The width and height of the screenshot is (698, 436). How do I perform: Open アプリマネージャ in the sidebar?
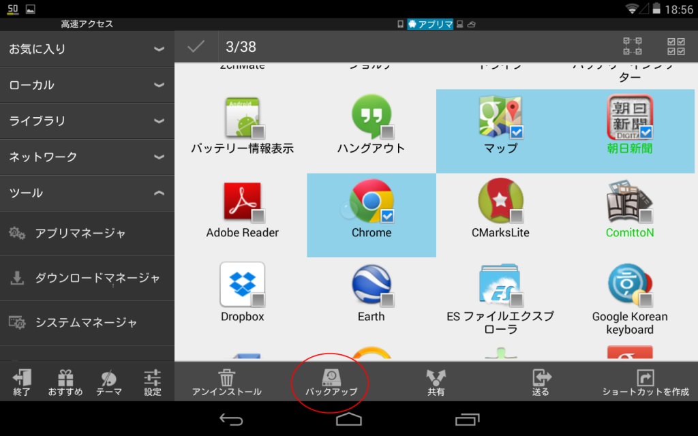pyautogui.click(x=87, y=233)
